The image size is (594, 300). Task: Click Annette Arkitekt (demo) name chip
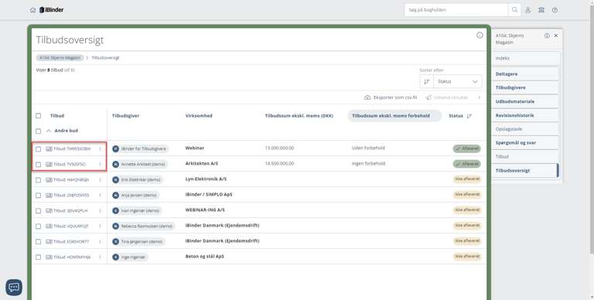(x=140, y=165)
